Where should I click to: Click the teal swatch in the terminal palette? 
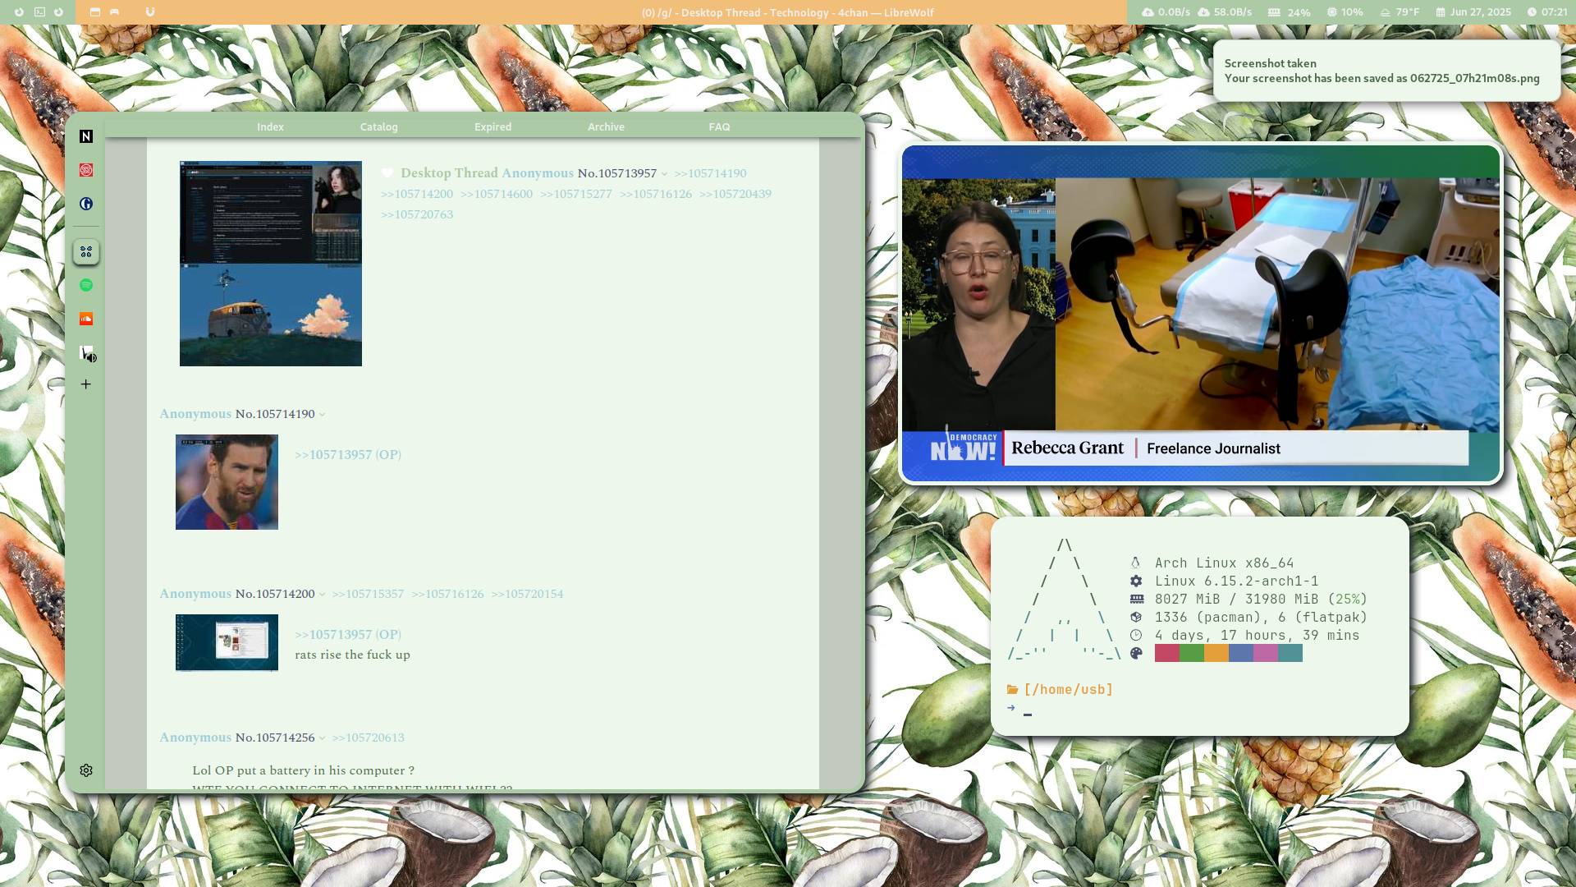[1290, 653]
